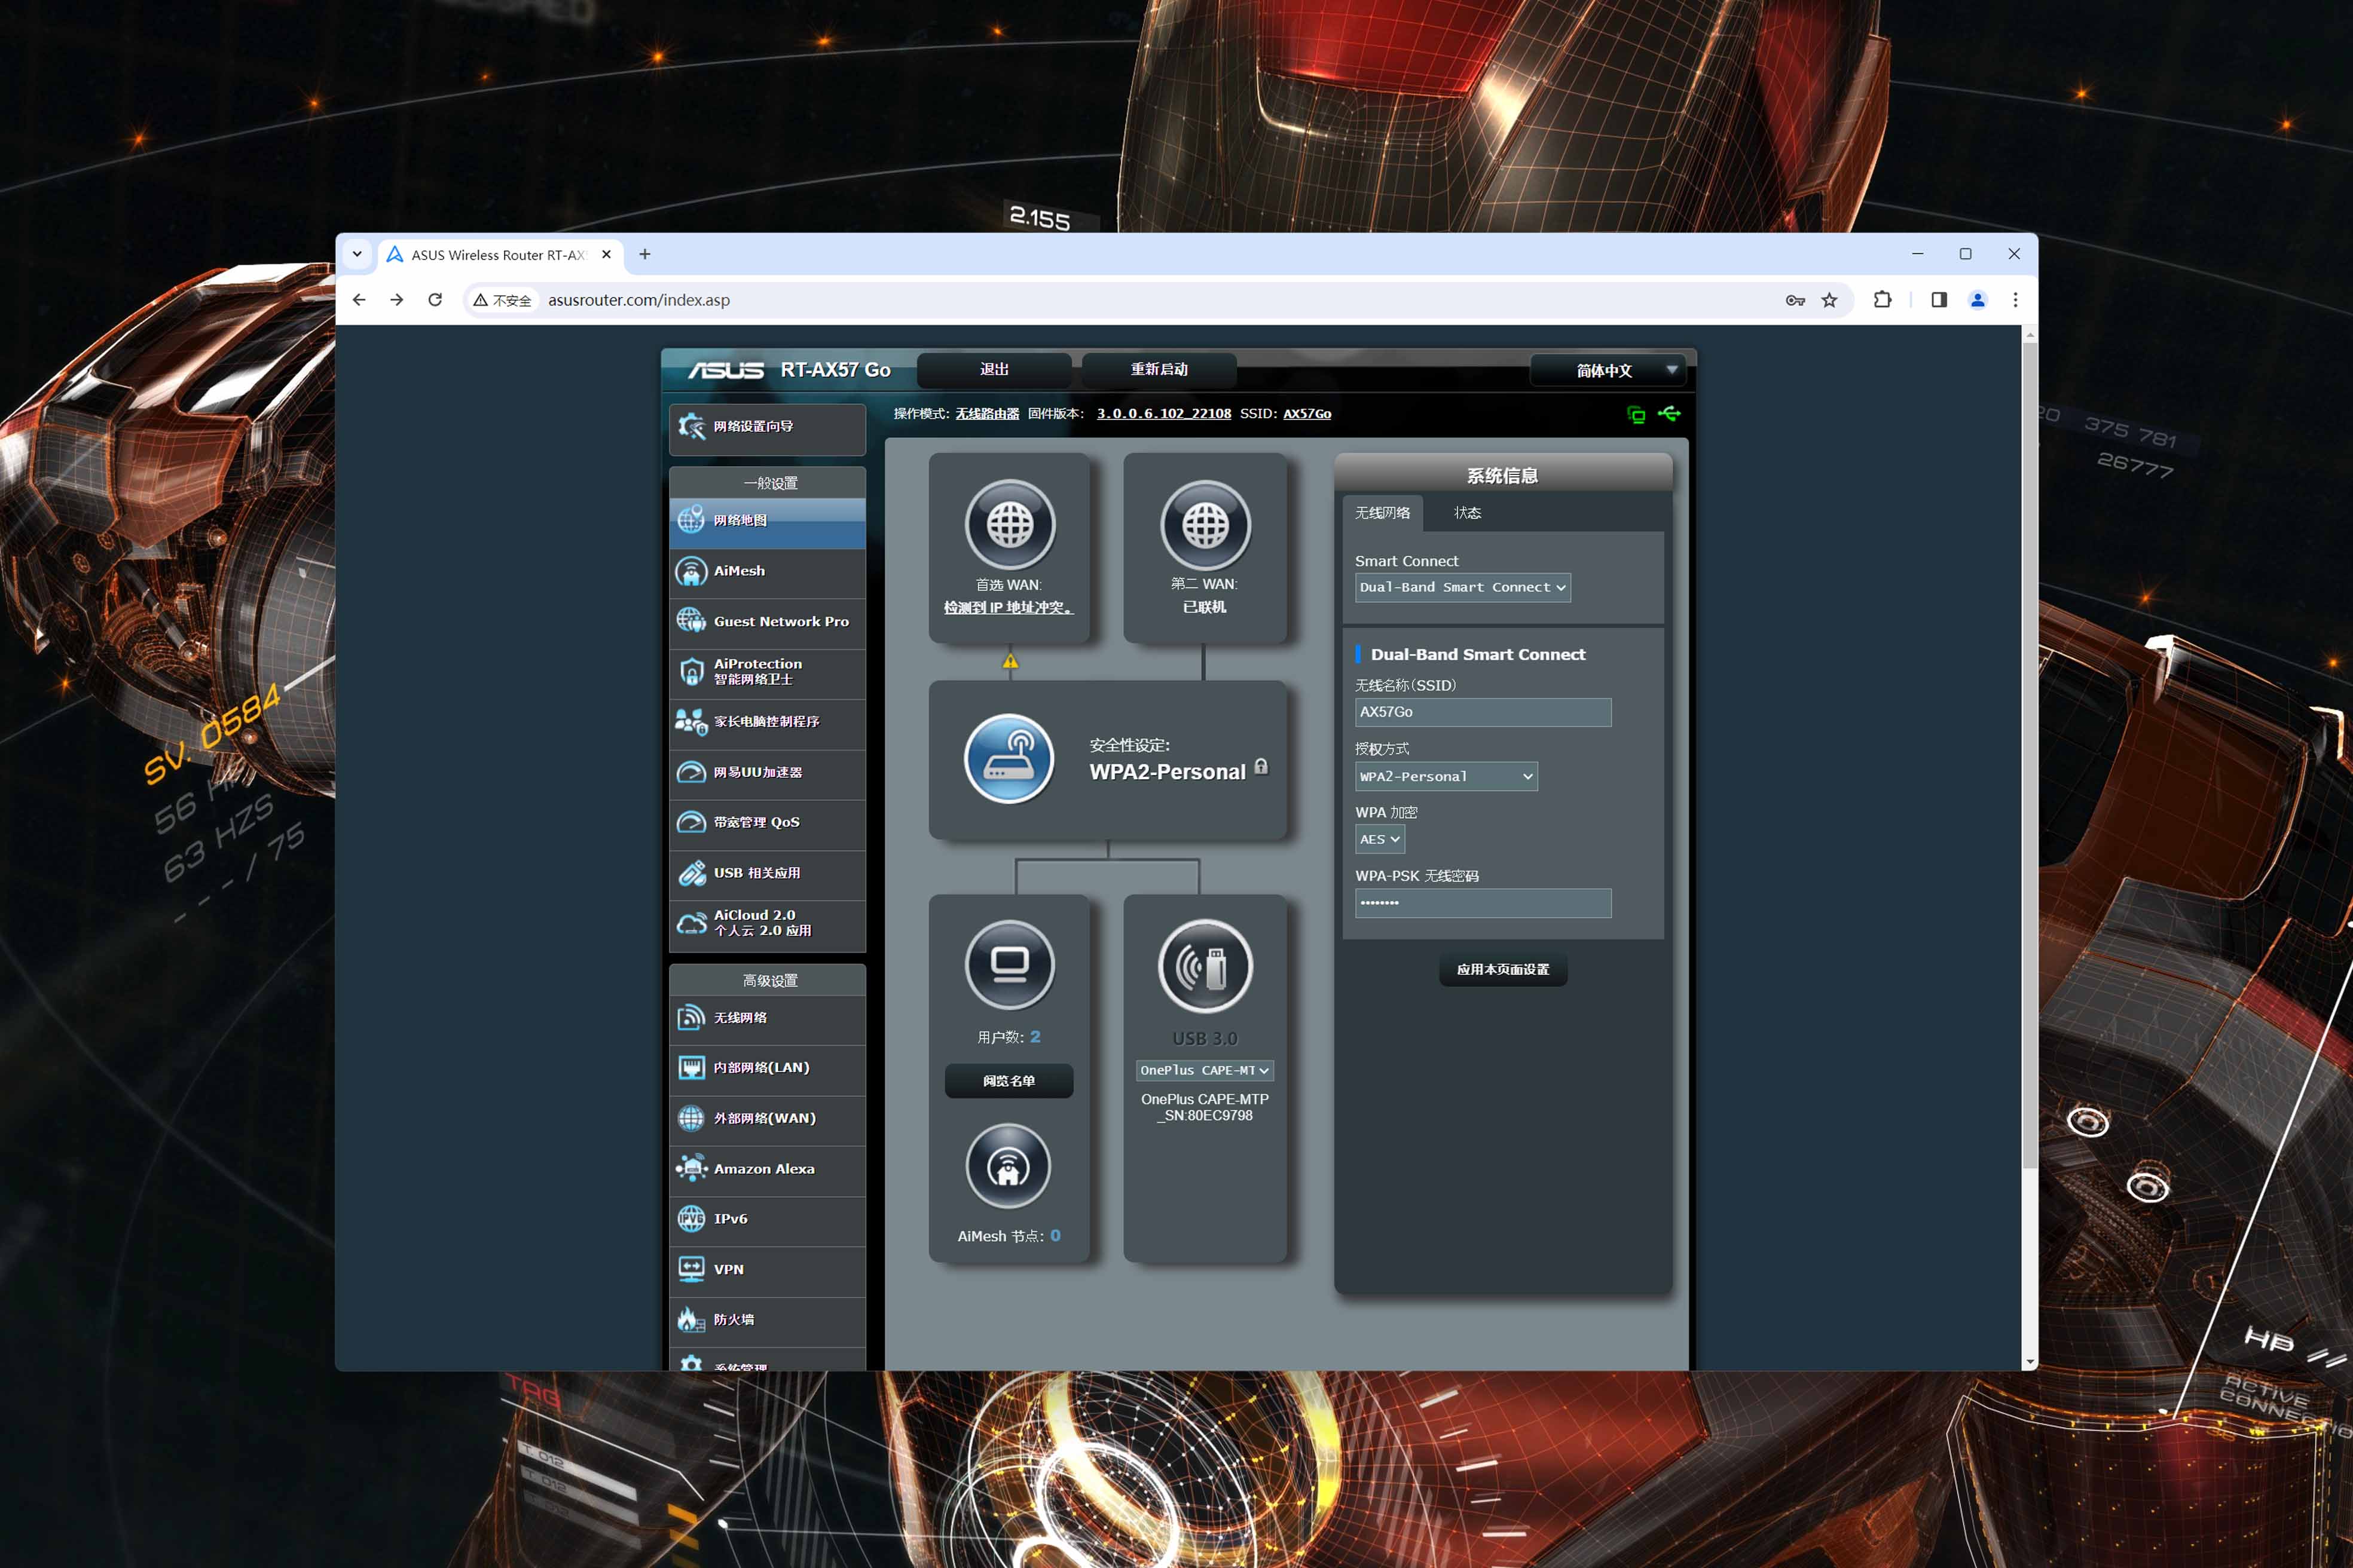Image resolution: width=2353 pixels, height=1568 pixels.
Task: Click the IP conflict detected WAN link
Action: coord(1009,608)
